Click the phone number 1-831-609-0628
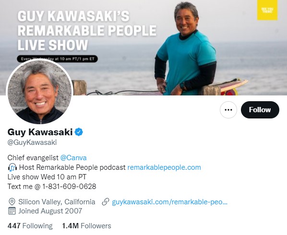 coord(69,187)
